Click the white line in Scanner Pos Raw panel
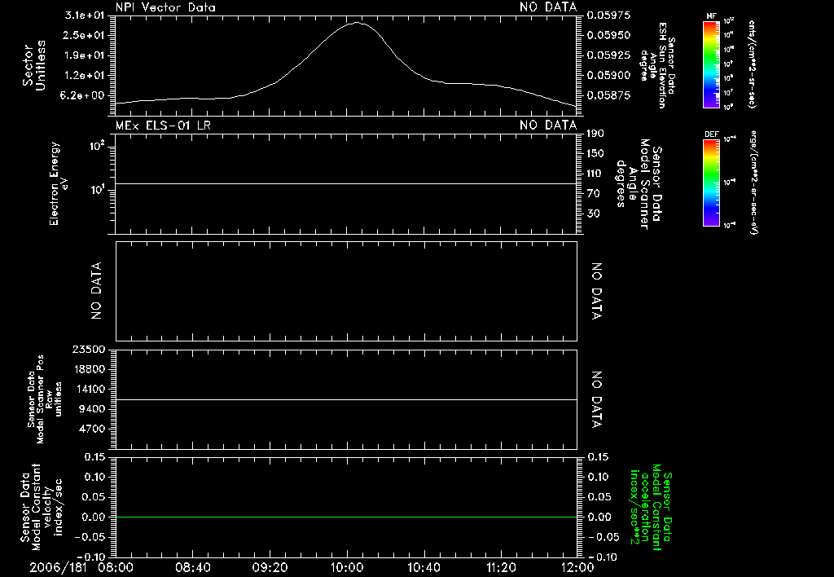 [346, 399]
